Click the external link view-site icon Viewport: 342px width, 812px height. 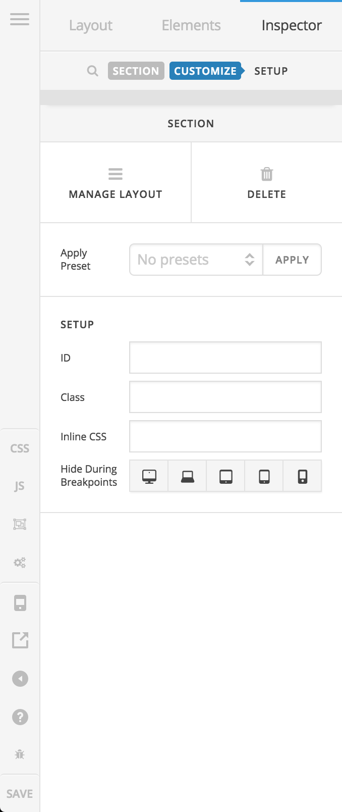pos(20,640)
